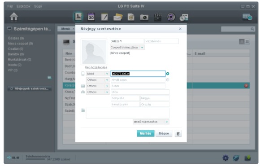This screenshot has width=260, height=167.
Task: Open the Music note icon
Action: 171,17
